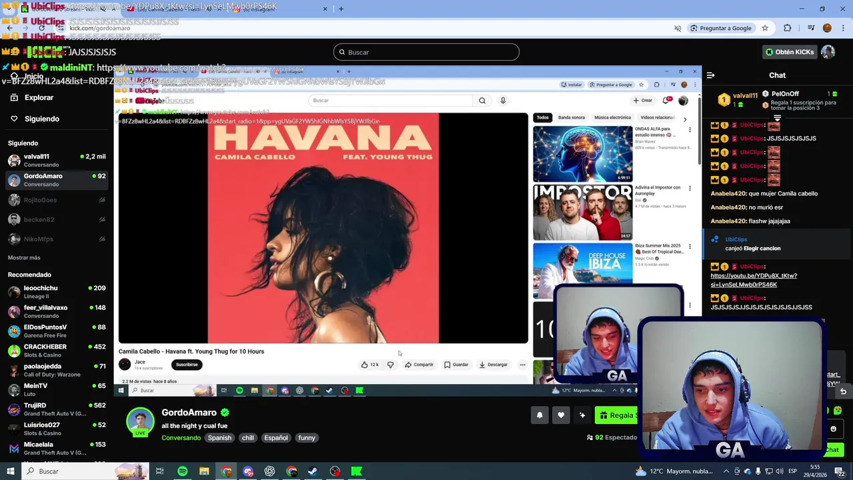The height and width of the screenshot is (480, 853).
Task: Open File Explorer from the Windows taskbar
Action: (204, 471)
